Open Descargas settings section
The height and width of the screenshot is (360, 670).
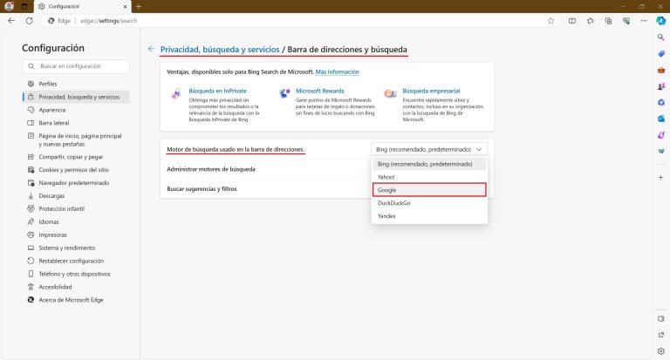pos(76,196)
